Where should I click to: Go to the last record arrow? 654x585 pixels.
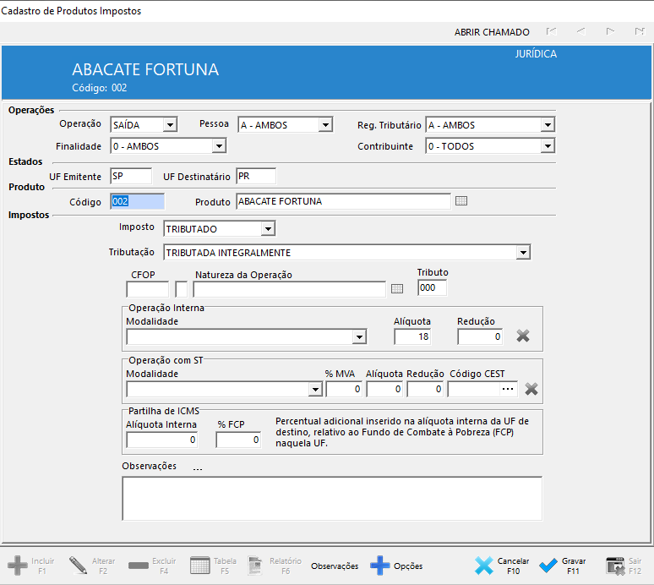[640, 32]
